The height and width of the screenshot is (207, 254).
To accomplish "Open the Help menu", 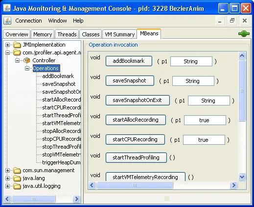I will pos(78,21).
